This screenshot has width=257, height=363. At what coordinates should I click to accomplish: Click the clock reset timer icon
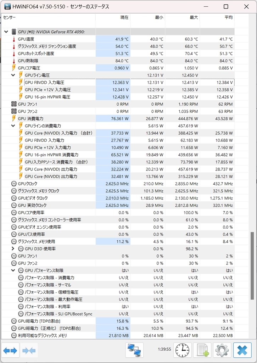[x=183, y=350]
